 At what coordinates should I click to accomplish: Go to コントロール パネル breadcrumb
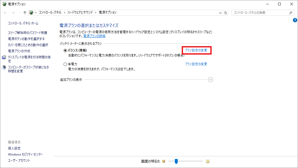click(x=50, y=12)
